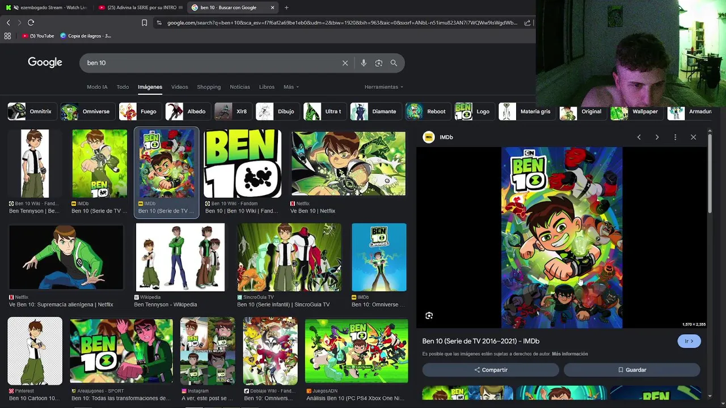
Task: Share the page from the address bar
Action: 527,23
